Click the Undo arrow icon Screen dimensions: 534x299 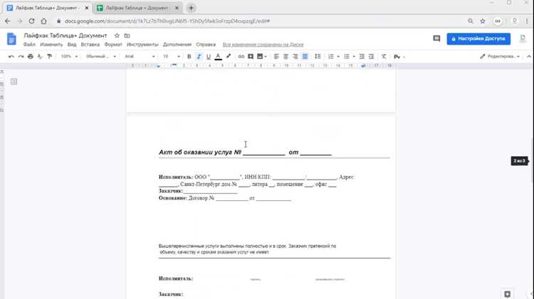click(x=11, y=56)
